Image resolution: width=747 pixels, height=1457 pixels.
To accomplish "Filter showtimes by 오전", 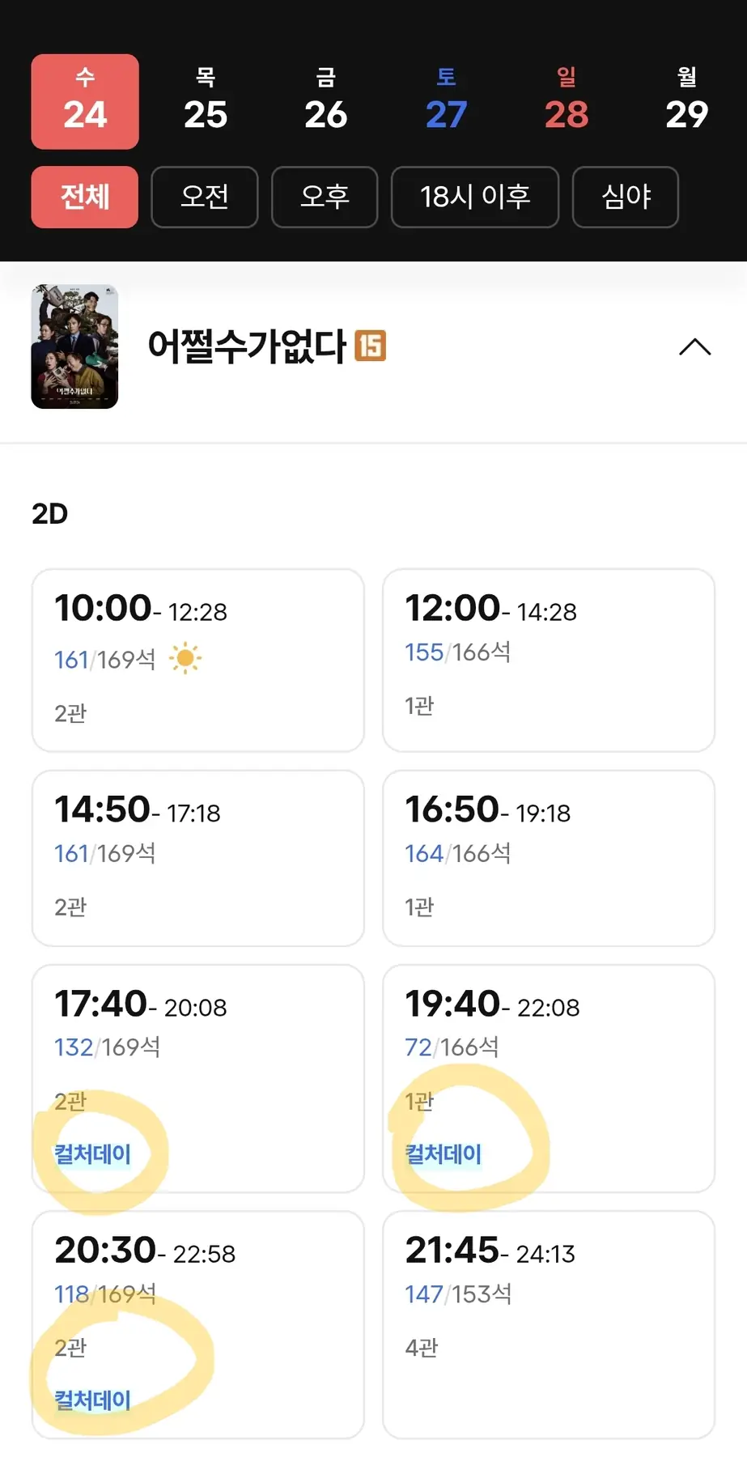I will tap(205, 197).
